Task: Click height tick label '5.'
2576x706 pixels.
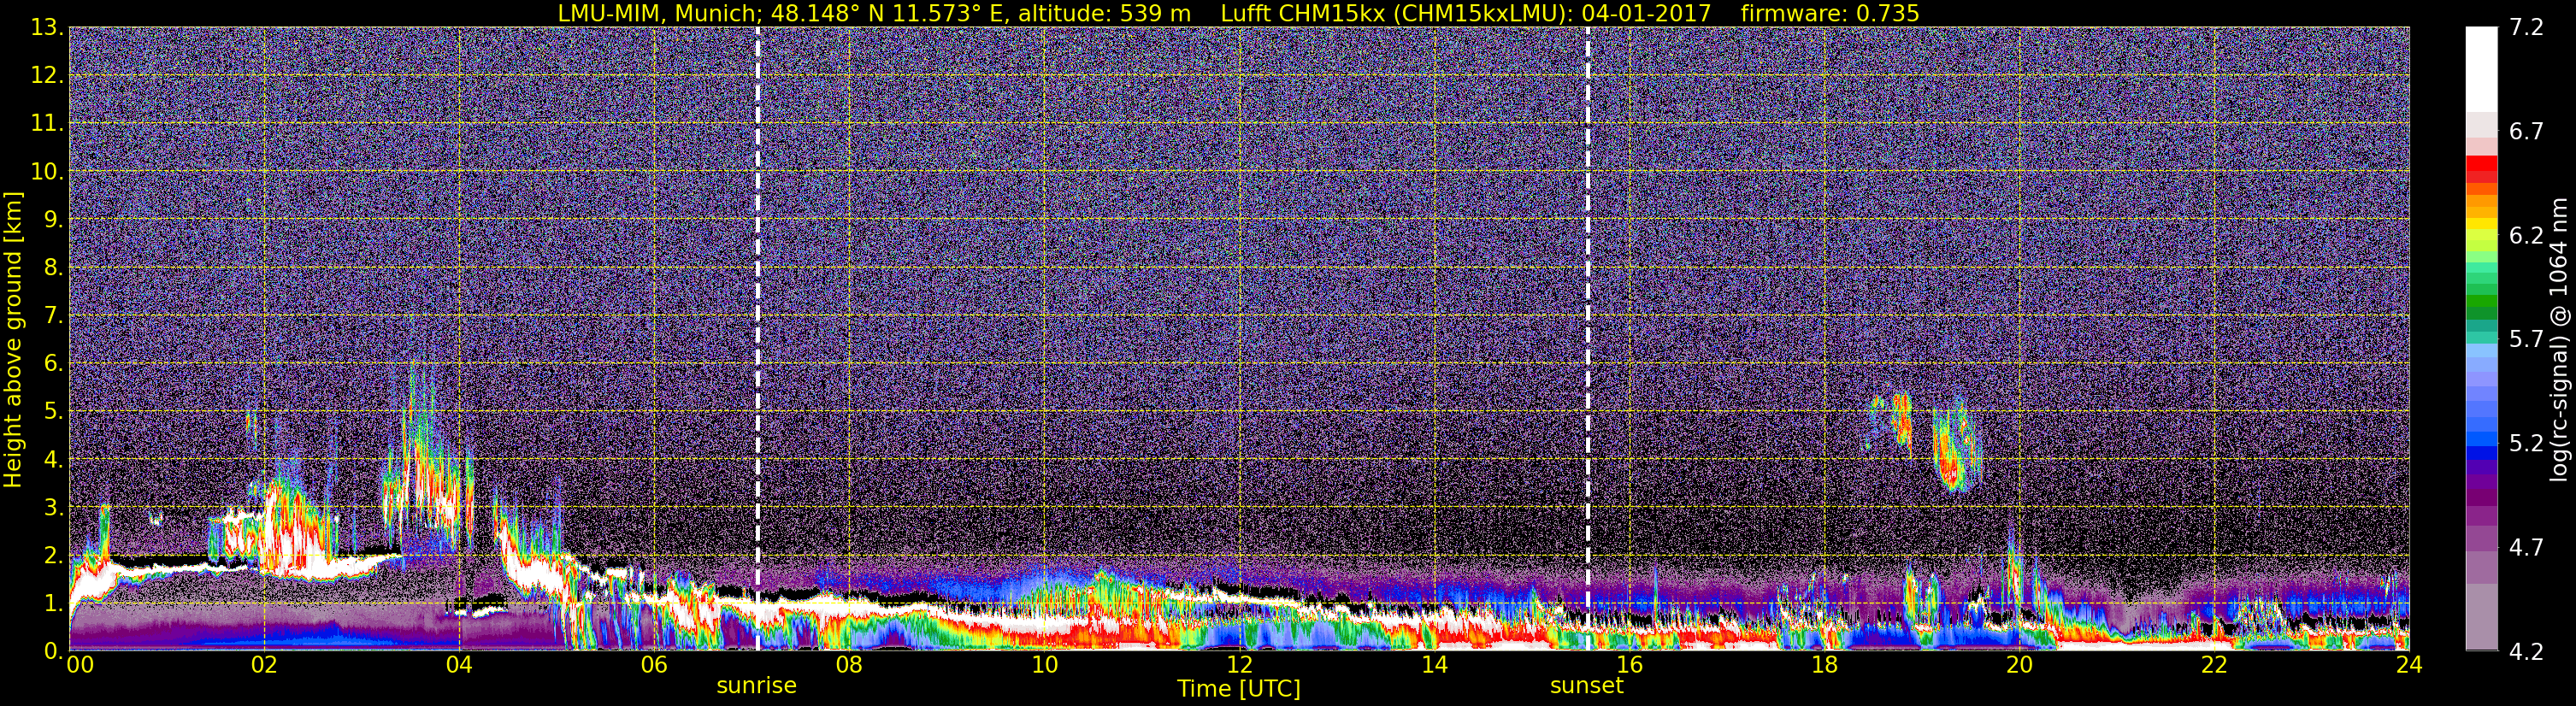Action: tap(53, 411)
